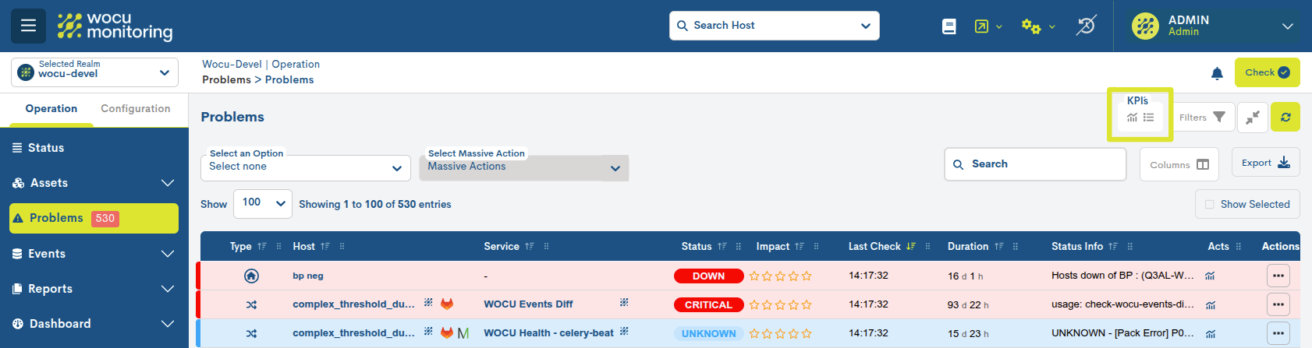The height and width of the screenshot is (348, 1312).
Task: Switch to the Configuration tab
Action: [135, 109]
